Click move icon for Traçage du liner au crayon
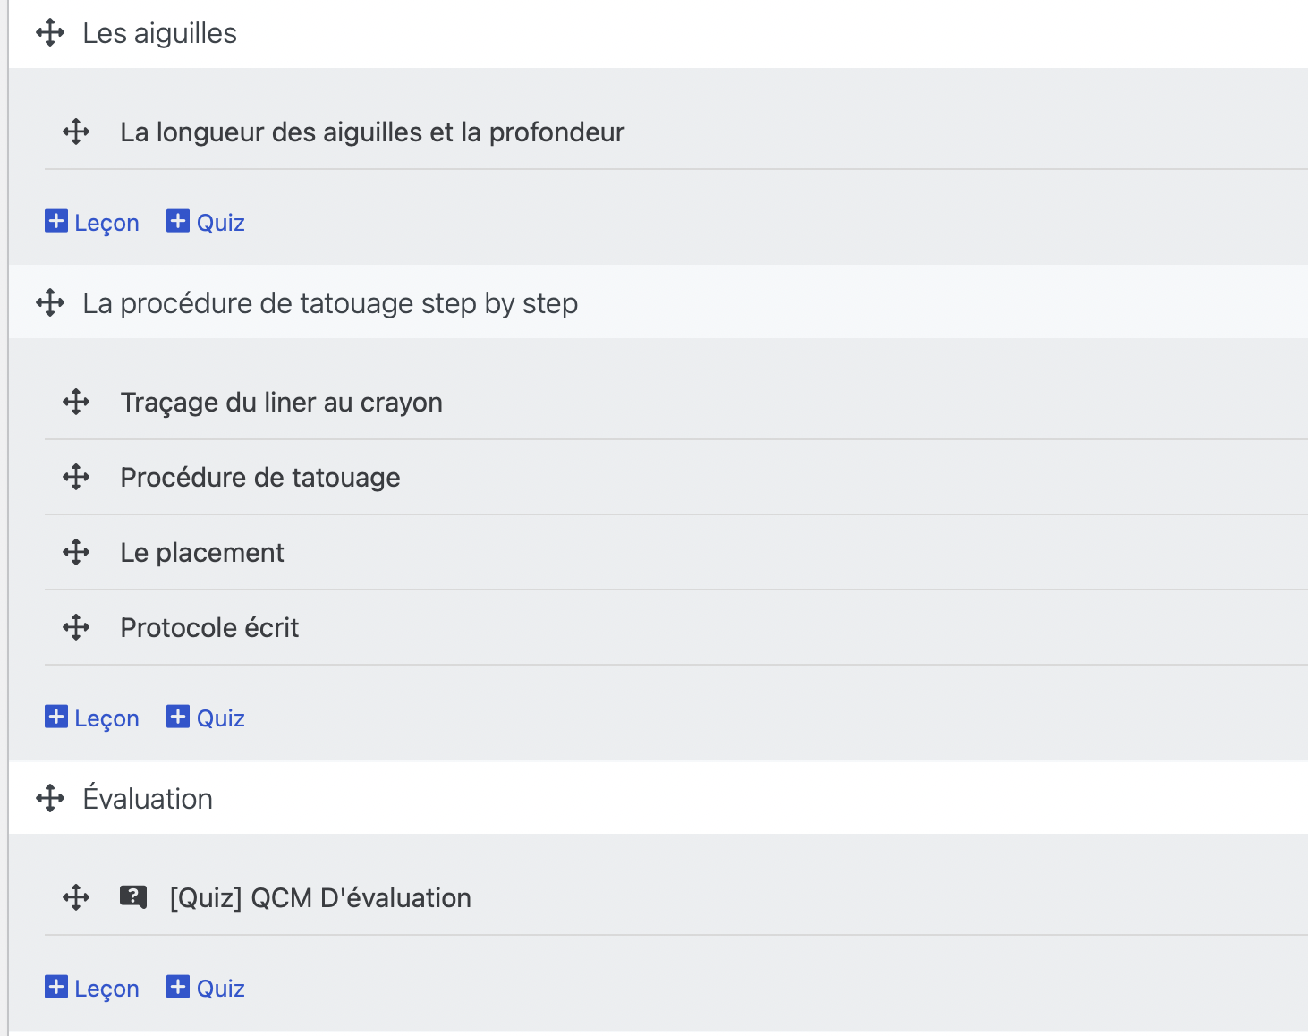Screen dimensions: 1308x1036 tap(76, 403)
